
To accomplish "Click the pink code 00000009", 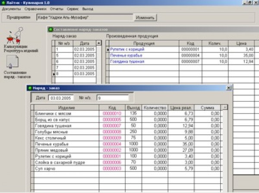I will 112,138.
